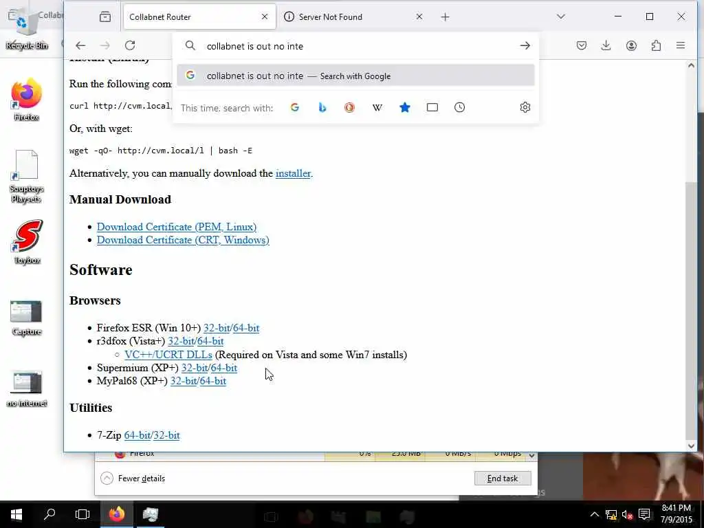The width and height of the screenshot is (704, 528).
Task: Open the Extensions puzzle icon
Action: [656, 45]
